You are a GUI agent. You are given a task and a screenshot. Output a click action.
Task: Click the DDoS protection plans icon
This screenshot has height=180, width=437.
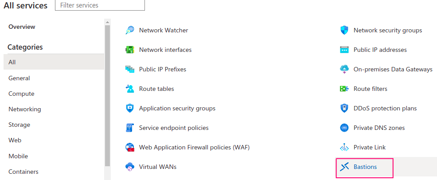tap(344, 109)
